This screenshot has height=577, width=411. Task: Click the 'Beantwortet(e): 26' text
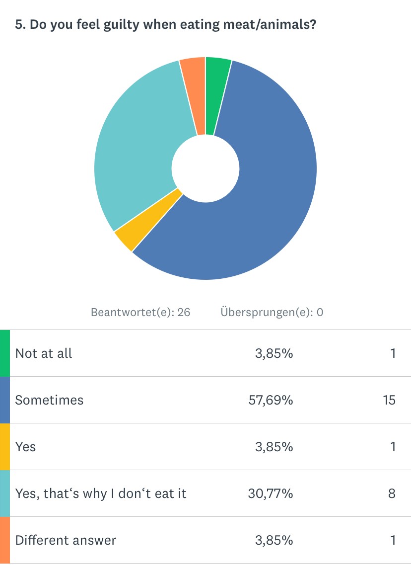[140, 312]
